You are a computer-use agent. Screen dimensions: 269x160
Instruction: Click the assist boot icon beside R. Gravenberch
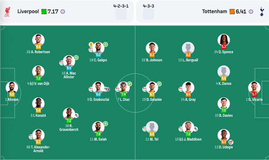point(76,116)
